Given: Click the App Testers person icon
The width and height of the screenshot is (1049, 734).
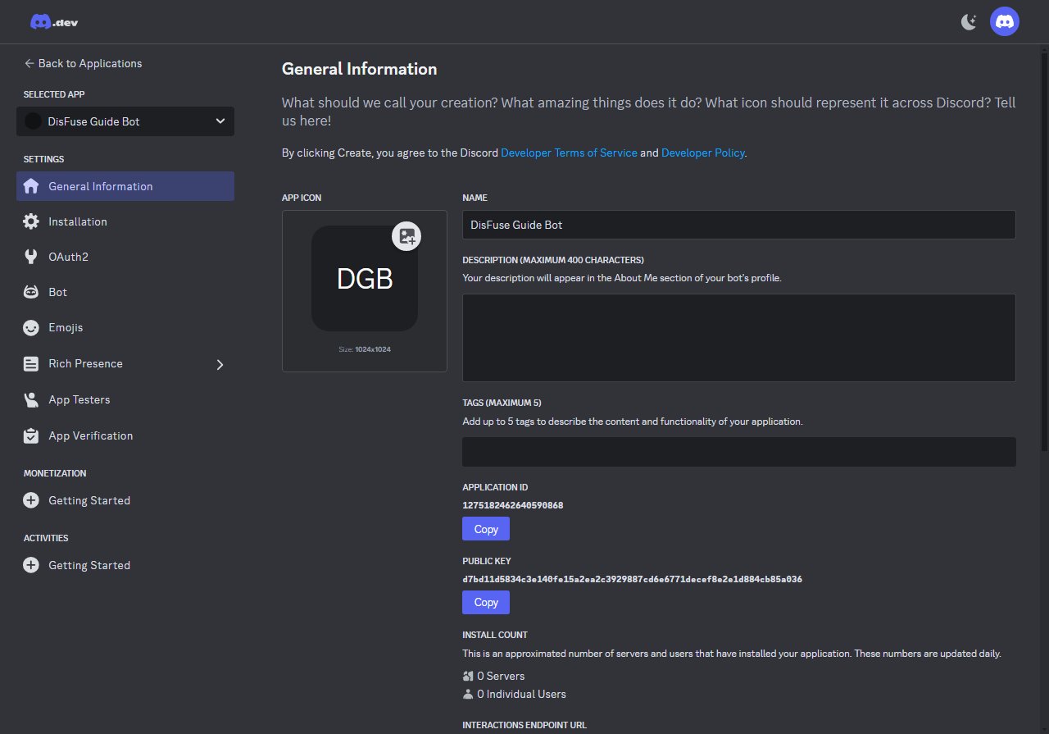Looking at the screenshot, I should pyautogui.click(x=31, y=400).
